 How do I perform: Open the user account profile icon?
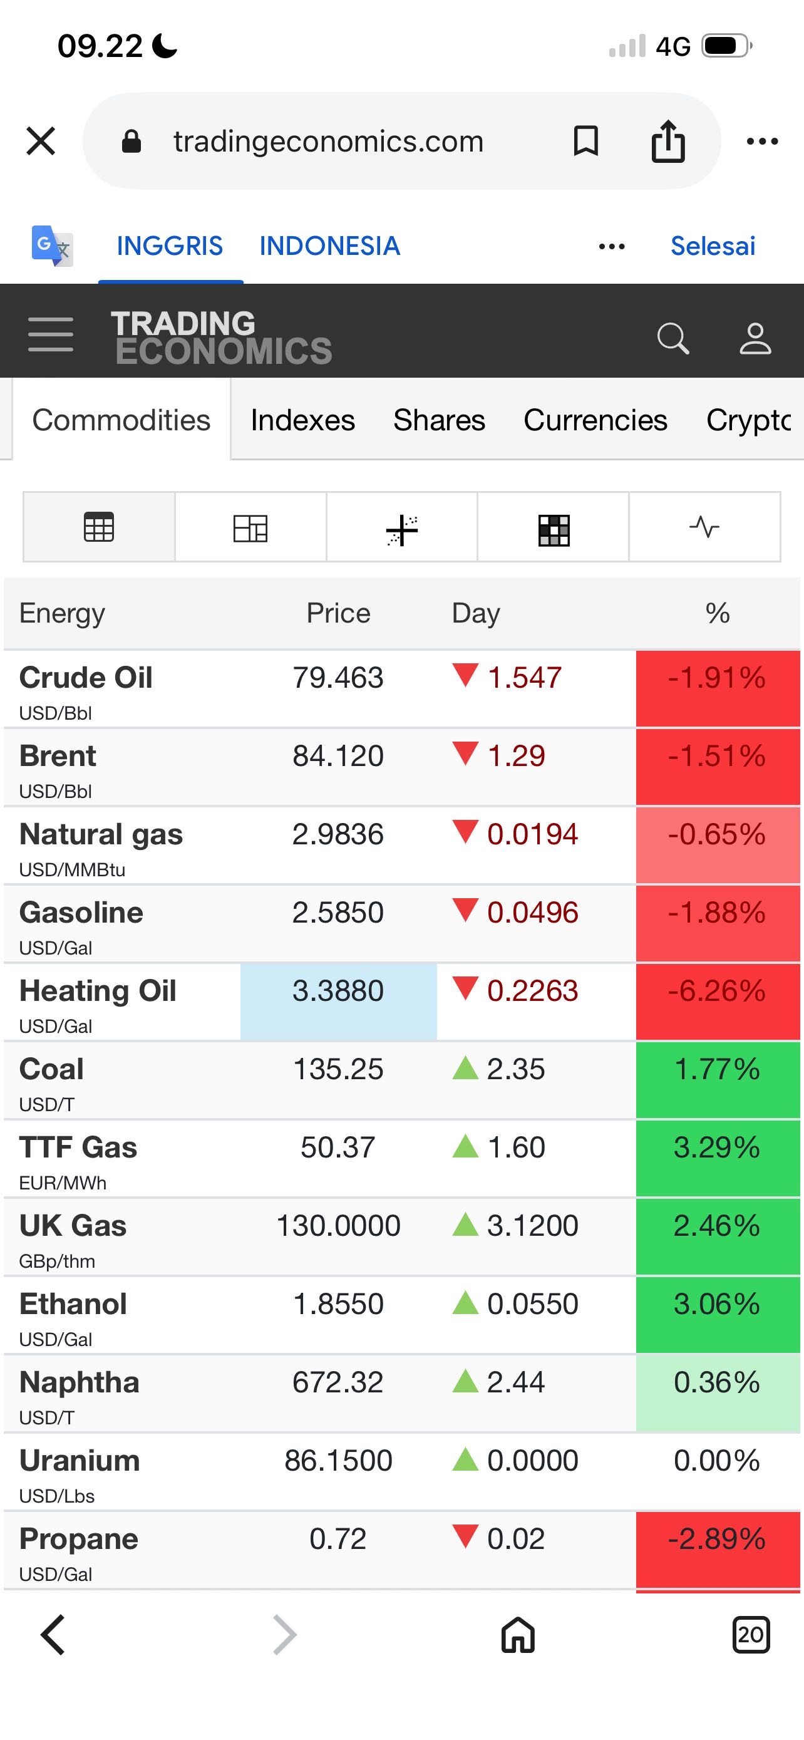pos(755,338)
